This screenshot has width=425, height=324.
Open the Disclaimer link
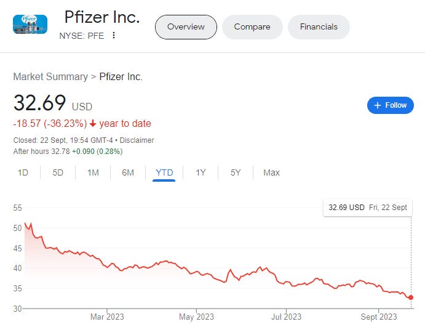coord(137,140)
